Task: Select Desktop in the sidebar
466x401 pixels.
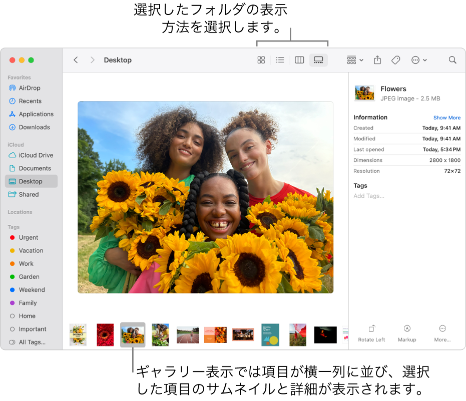Action: (32, 181)
